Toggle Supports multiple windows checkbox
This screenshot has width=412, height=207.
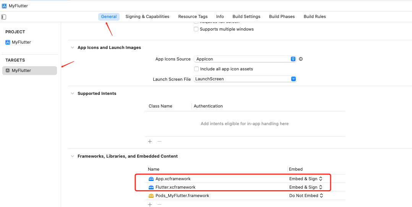point(196,29)
